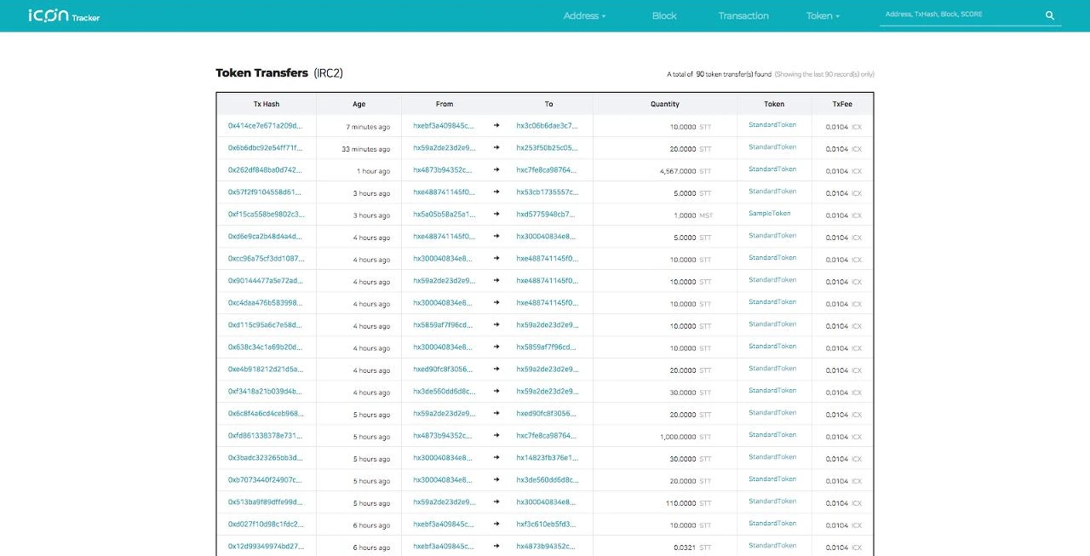1090x556 pixels.
Task: Open recipient address hx253f50b25c05...
Action: [547, 148]
